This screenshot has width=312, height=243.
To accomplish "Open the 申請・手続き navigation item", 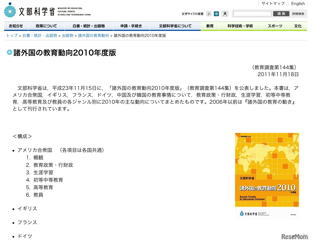I will click(131, 26).
